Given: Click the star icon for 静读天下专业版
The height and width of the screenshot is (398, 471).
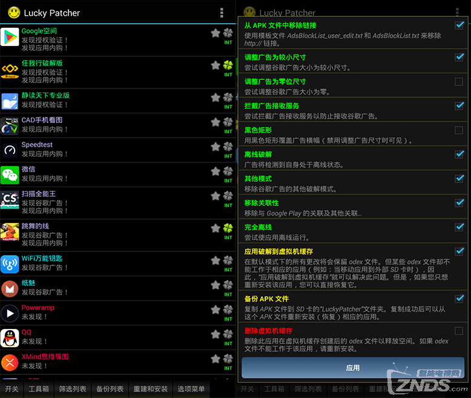Looking at the screenshot, I should (x=216, y=97).
